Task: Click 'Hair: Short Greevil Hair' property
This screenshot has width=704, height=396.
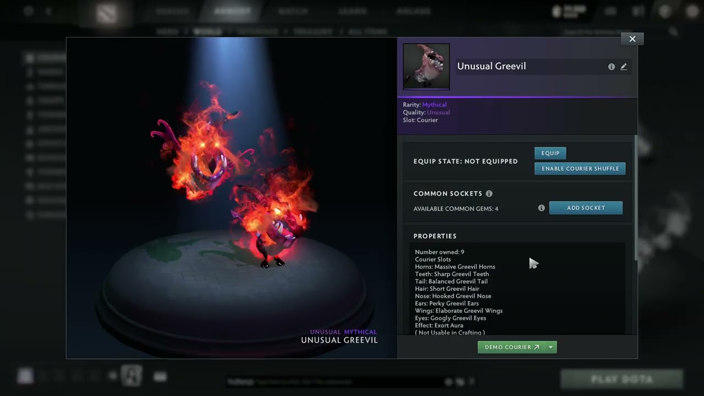Action: (x=447, y=289)
